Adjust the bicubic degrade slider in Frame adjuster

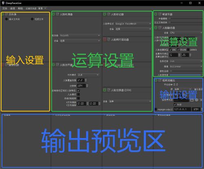pos(186,22)
